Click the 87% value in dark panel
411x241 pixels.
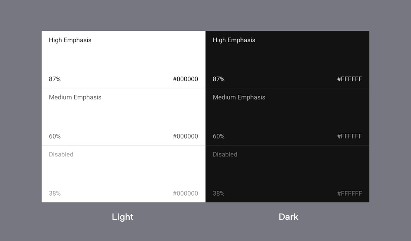click(x=219, y=79)
